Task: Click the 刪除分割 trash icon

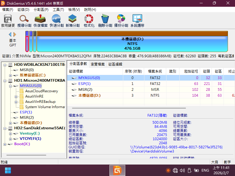Action: point(105,21)
